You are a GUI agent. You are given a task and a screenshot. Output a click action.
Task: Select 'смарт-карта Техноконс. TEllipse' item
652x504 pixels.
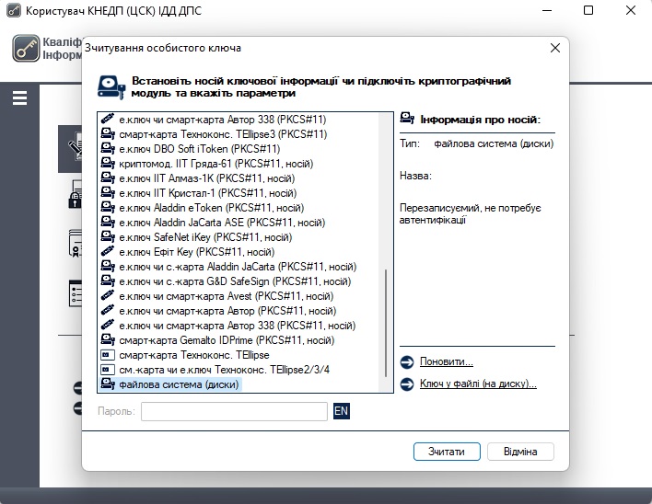coord(185,355)
